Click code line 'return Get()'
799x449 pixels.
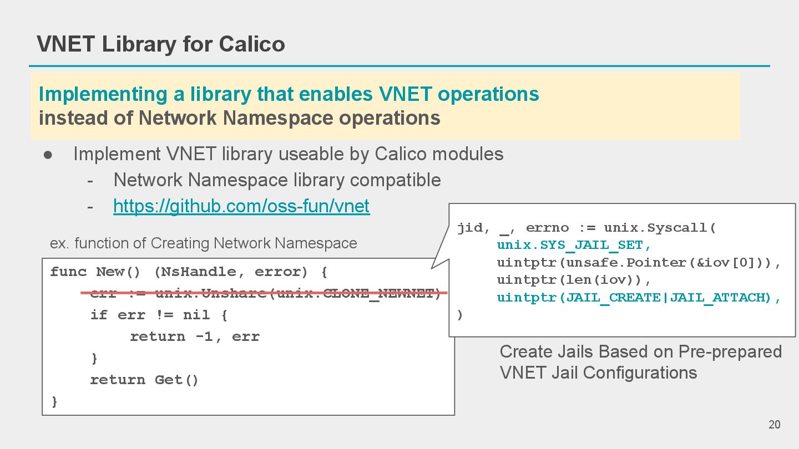[x=144, y=380]
